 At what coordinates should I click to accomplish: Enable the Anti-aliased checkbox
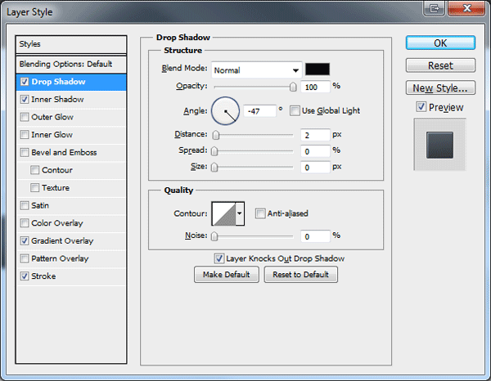click(260, 213)
